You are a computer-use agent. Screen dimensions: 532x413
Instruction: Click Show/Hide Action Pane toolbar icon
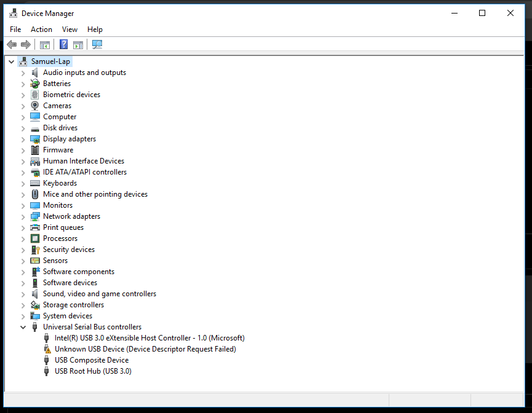78,44
